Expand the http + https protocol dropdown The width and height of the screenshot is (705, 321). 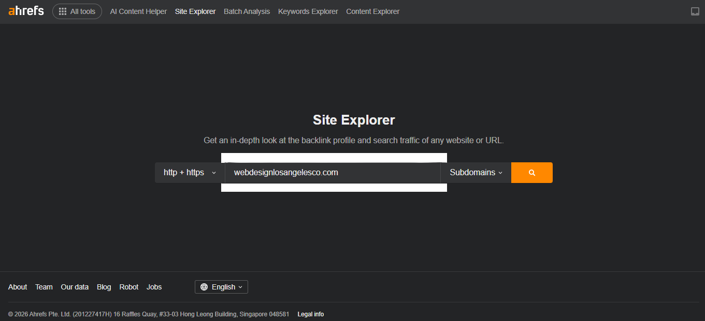(x=190, y=173)
